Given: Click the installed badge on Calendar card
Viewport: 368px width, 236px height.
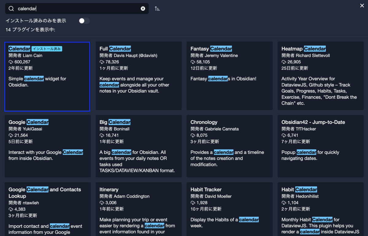Looking at the screenshot, I should click(47, 49).
